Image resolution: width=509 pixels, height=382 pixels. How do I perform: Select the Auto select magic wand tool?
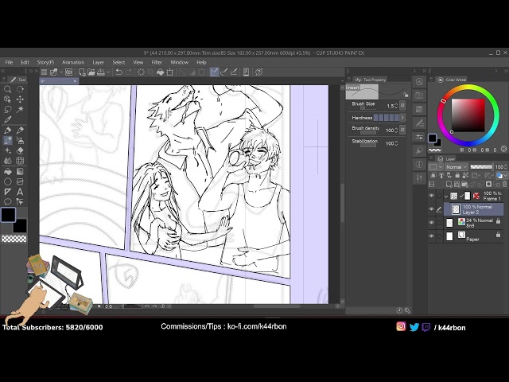20,110
